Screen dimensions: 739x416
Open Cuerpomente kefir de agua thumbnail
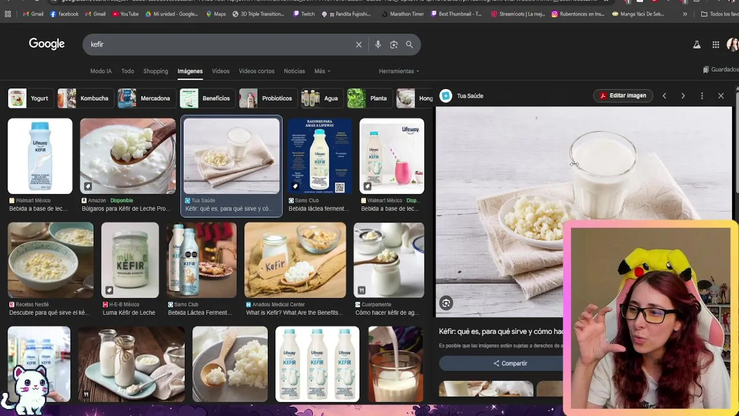(x=389, y=260)
